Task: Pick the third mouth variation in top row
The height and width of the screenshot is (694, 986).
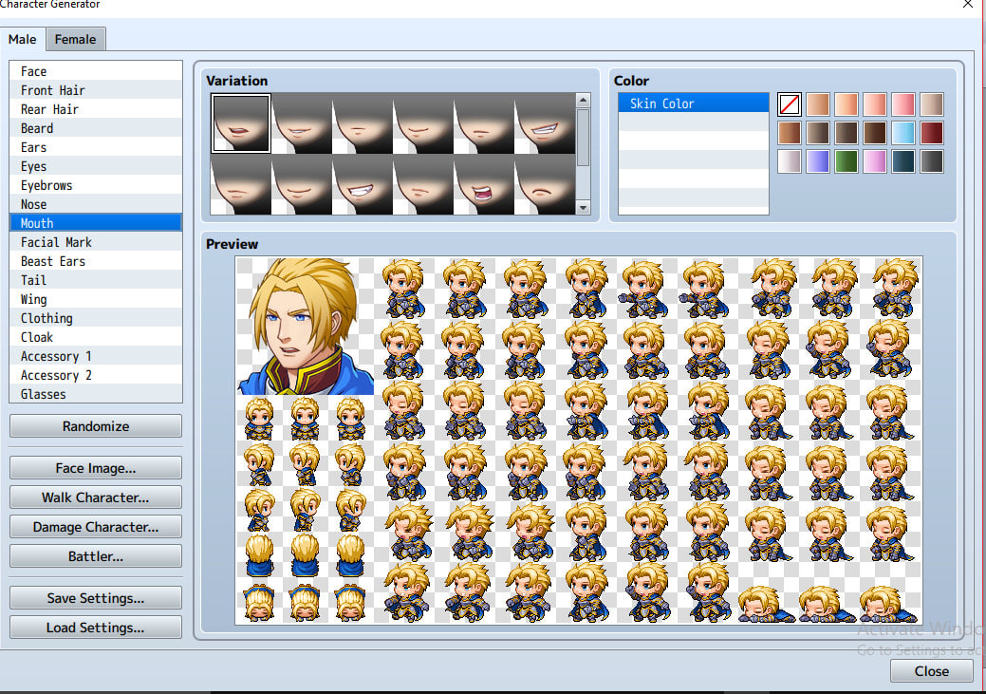Action: pos(363,123)
